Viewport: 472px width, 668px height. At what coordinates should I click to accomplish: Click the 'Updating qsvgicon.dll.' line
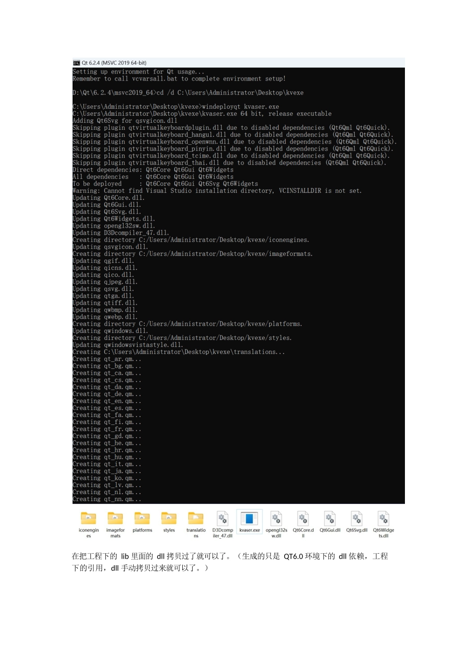coord(110,247)
